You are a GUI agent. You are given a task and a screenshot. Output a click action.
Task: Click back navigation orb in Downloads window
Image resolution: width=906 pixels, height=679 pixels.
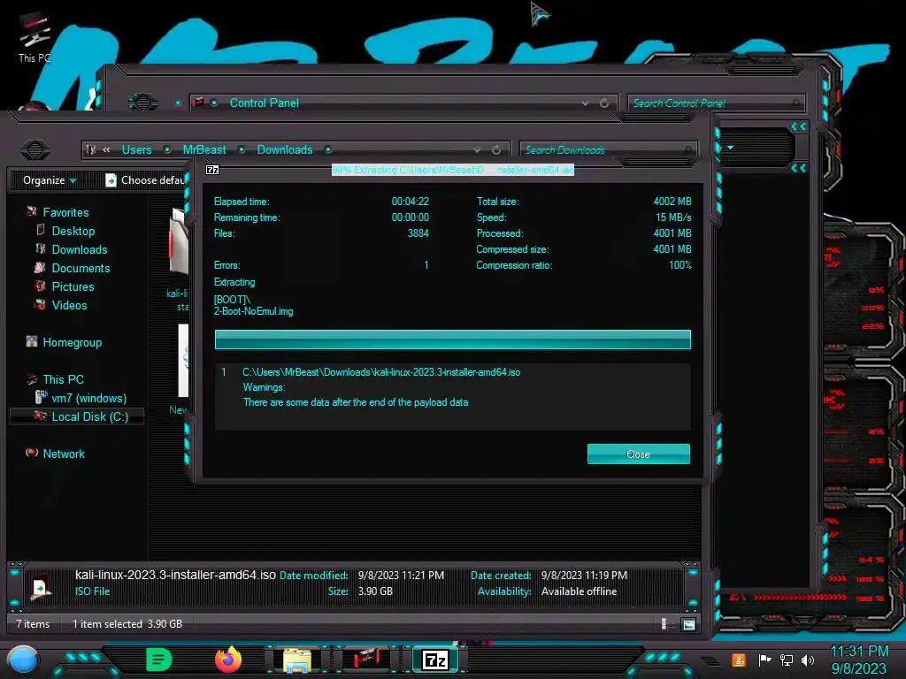click(x=35, y=150)
